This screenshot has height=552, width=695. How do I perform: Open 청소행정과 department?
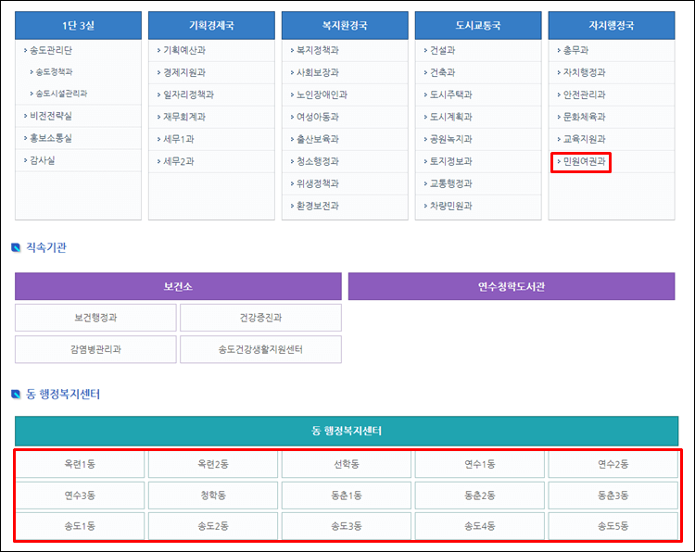(318, 161)
